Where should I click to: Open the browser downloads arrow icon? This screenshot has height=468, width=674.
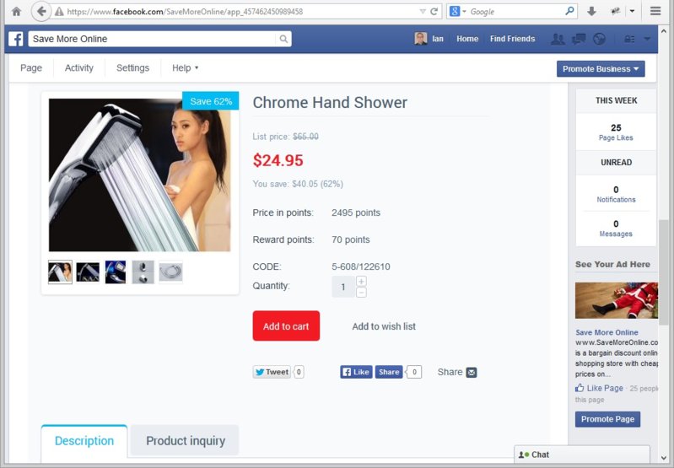pos(591,12)
